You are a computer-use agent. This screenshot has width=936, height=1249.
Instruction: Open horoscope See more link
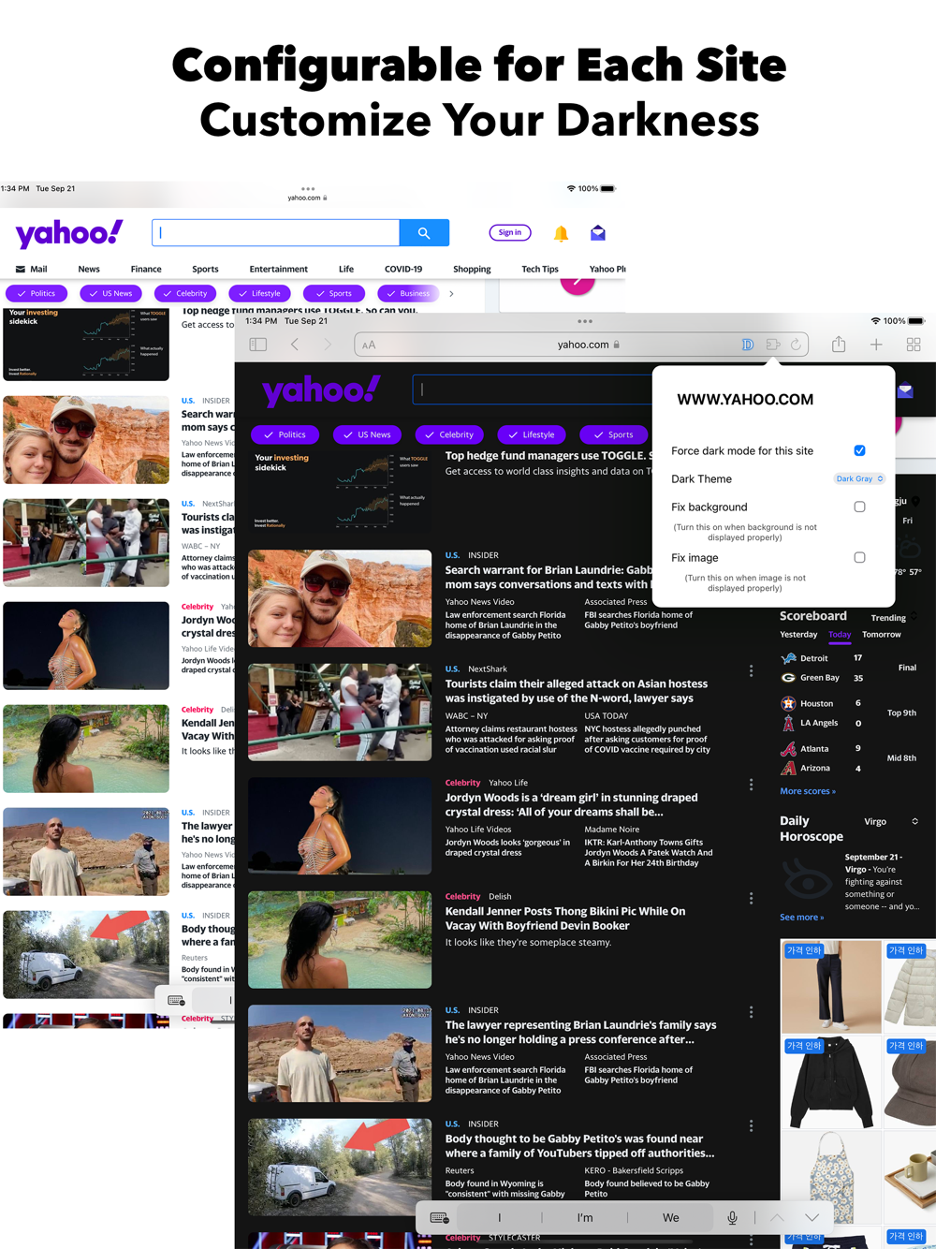click(x=802, y=917)
